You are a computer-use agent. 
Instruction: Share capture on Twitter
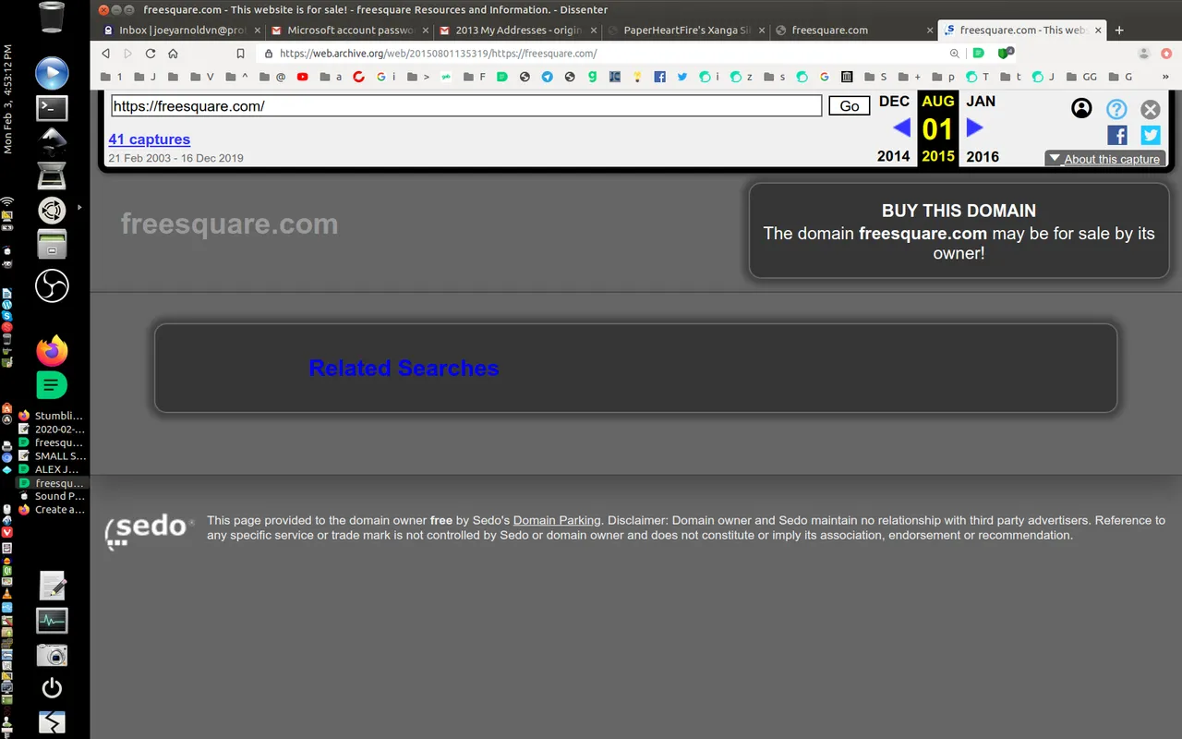click(x=1151, y=136)
